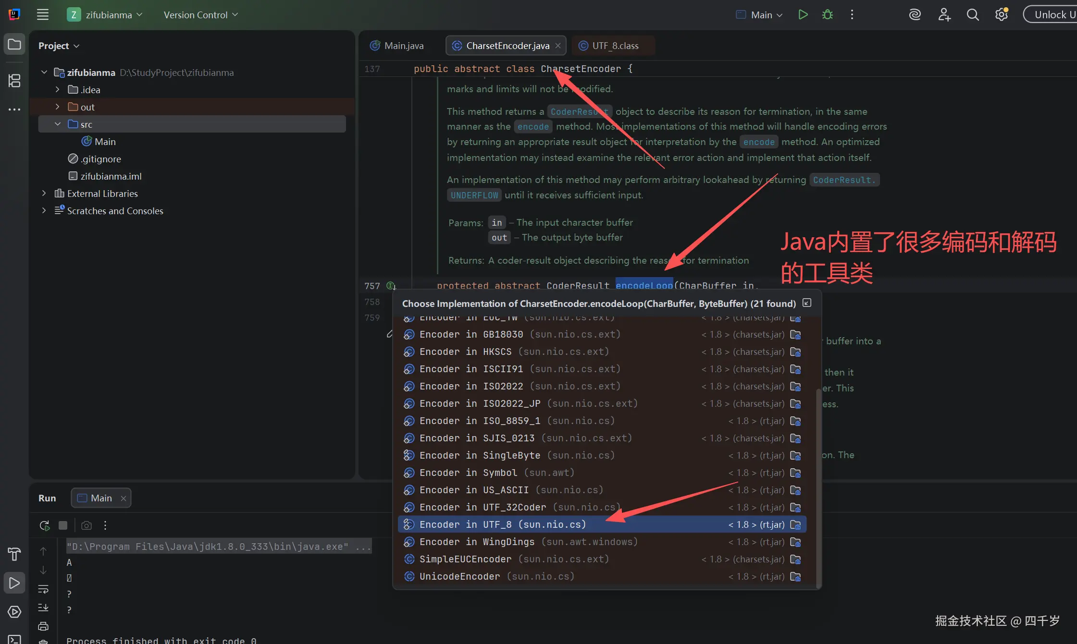The image size is (1077, 644).
Task: Choose Encoder in ISO_8859_1 implementation
Action: click(x=602, y=421)
